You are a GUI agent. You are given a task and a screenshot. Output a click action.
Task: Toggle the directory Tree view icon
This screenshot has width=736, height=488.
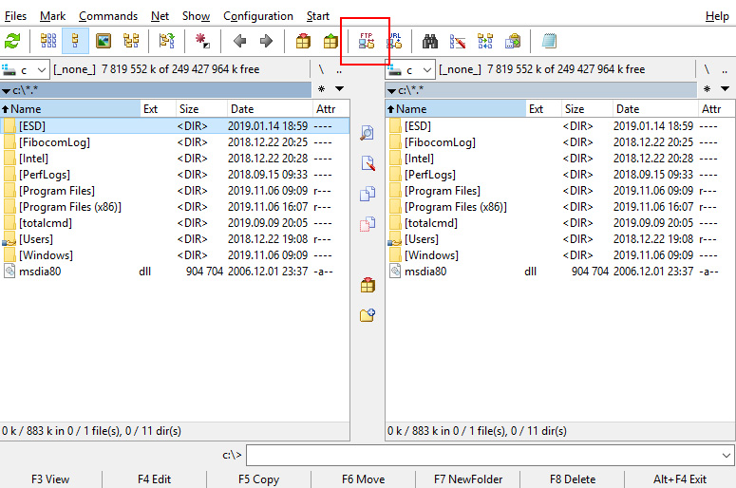(x=131, y=41)
